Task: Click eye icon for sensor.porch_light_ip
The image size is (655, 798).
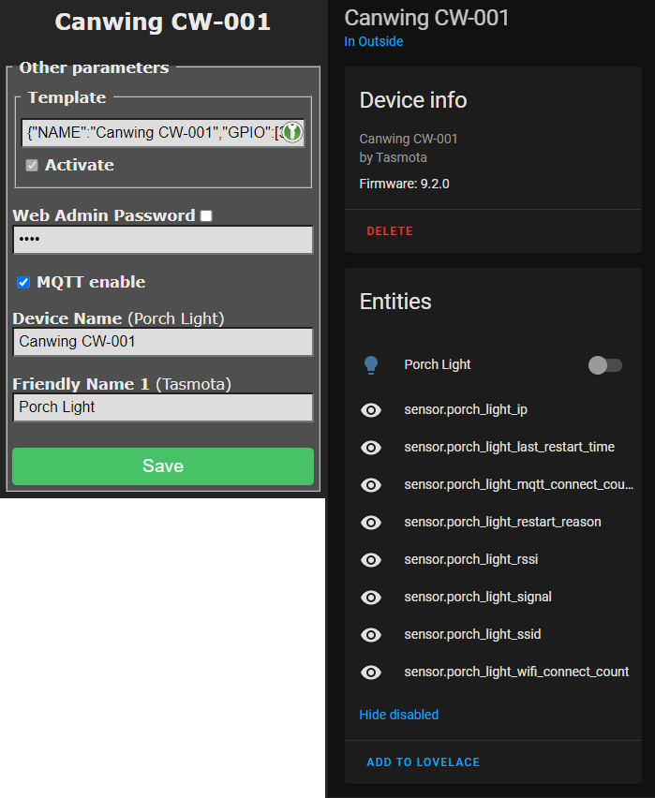Action: point(371,410)
